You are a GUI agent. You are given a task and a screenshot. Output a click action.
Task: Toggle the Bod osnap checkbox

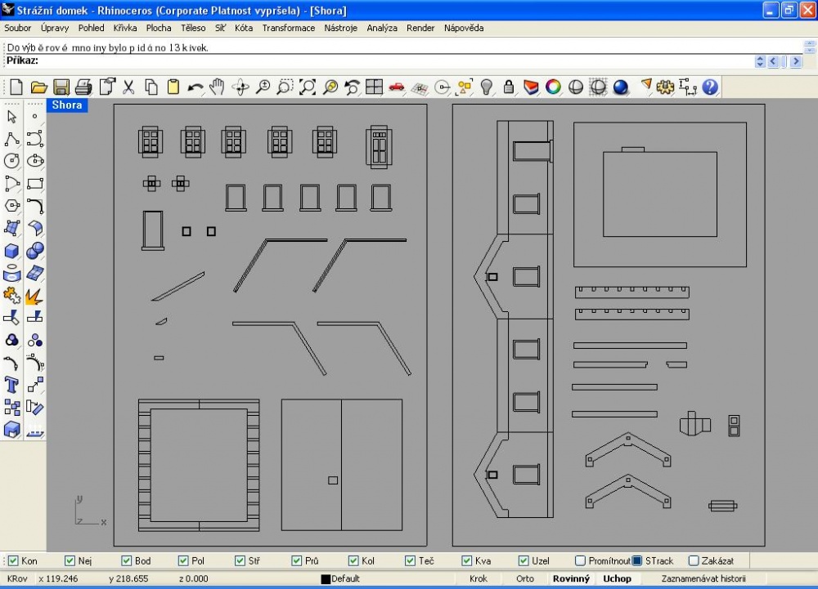[126, 561]
